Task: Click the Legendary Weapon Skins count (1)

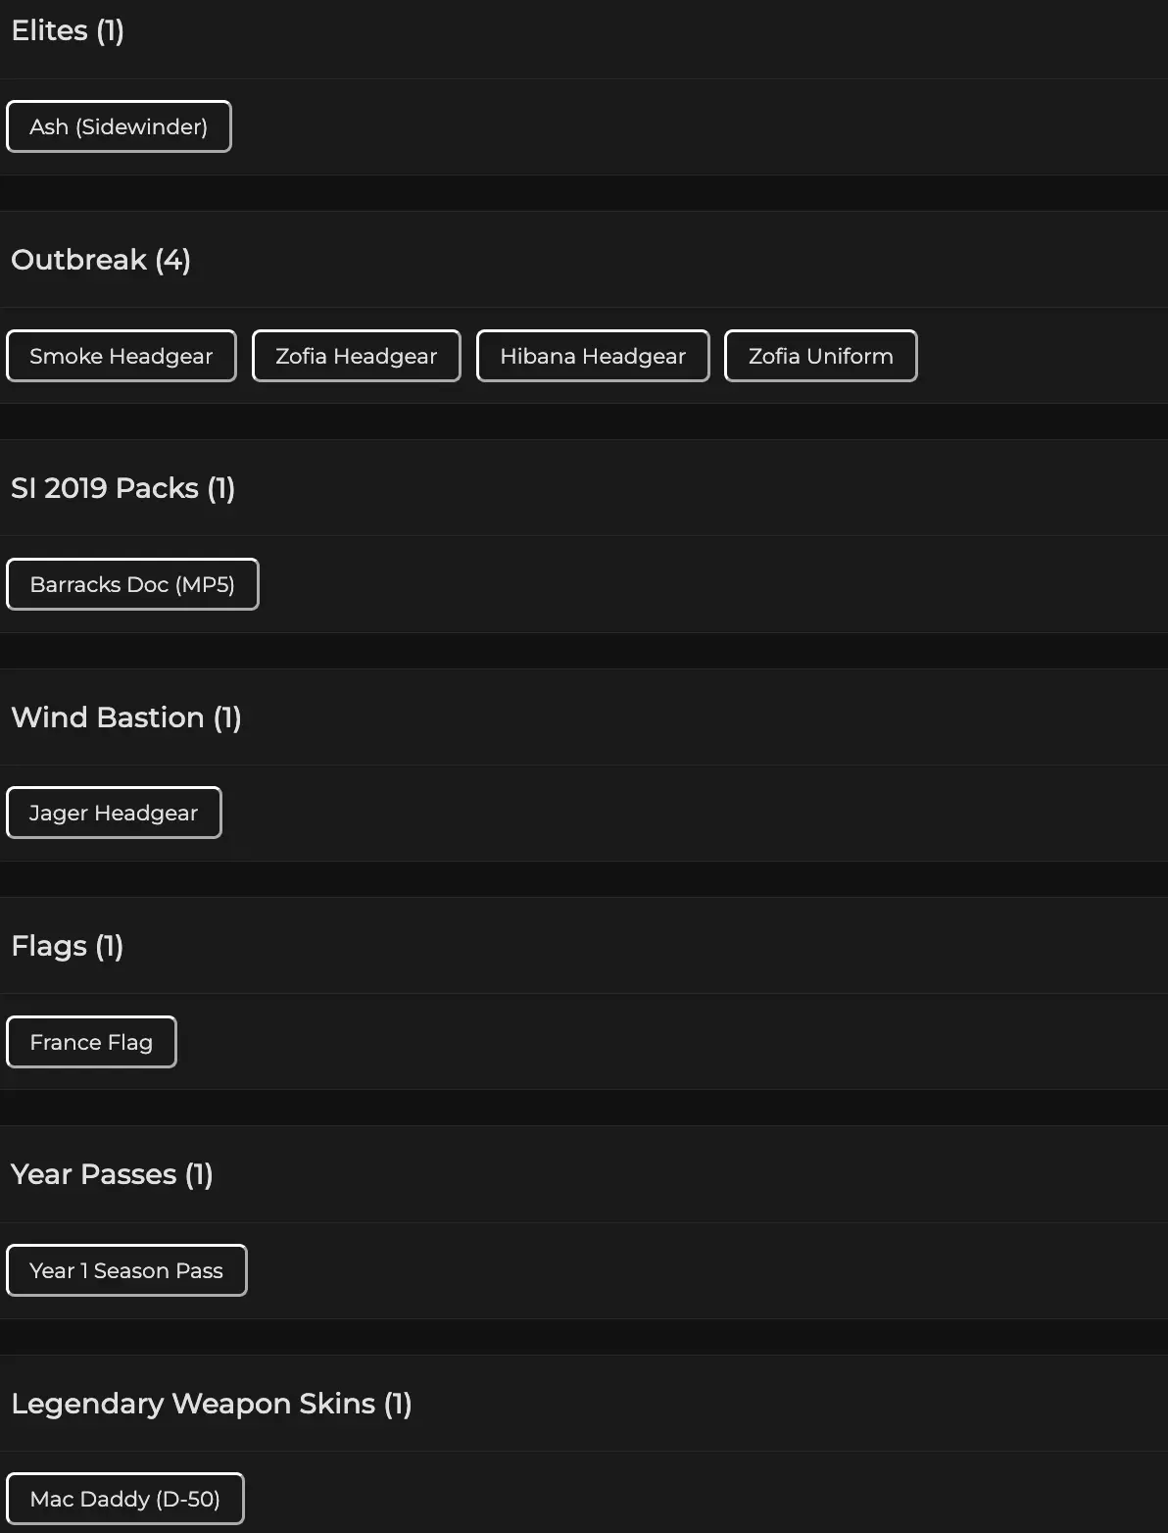Action: click(x=398, y=1404)
